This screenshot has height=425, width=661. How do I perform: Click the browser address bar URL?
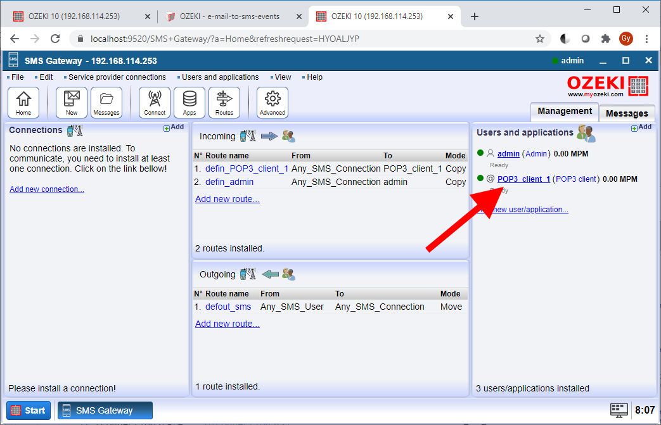[x=225, y=39]
